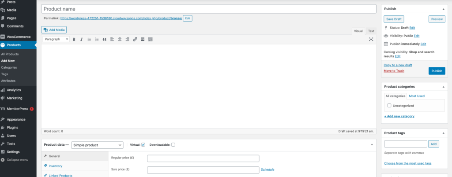The width and height of the screenshot is (452, 177).
Task: Enable the Downloadable checkbox
Action: click(173, 145)
